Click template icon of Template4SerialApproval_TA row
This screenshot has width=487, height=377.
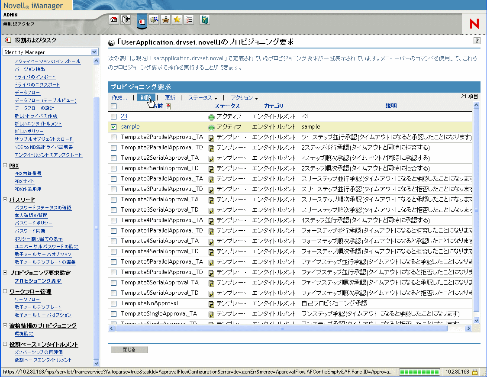[211, 242]
